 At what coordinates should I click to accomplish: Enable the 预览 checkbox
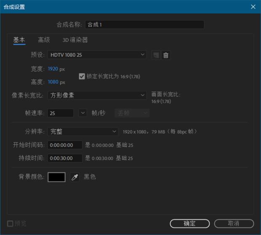[x=10, y=224]
